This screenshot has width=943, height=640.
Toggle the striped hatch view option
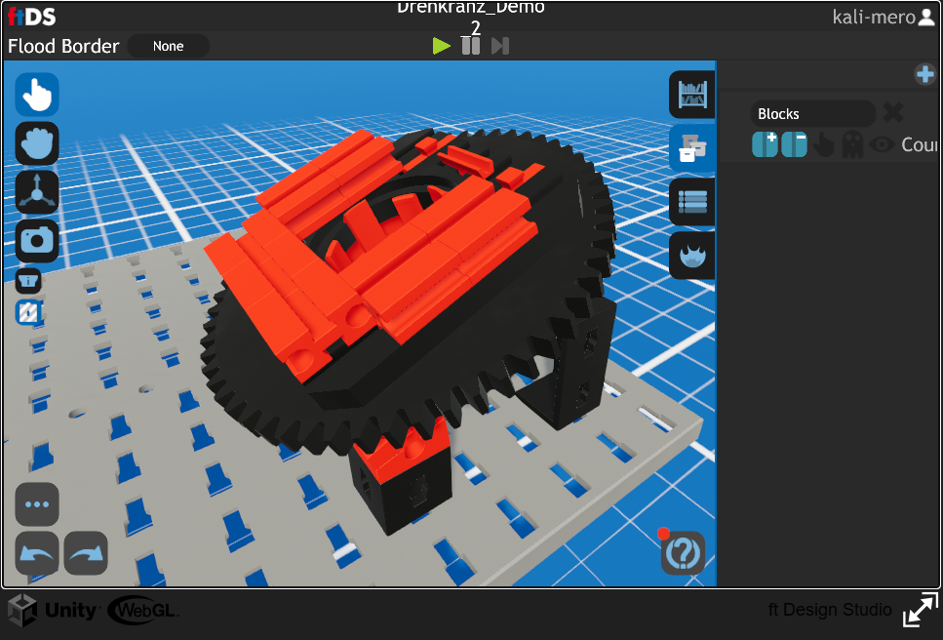[27, 312]
